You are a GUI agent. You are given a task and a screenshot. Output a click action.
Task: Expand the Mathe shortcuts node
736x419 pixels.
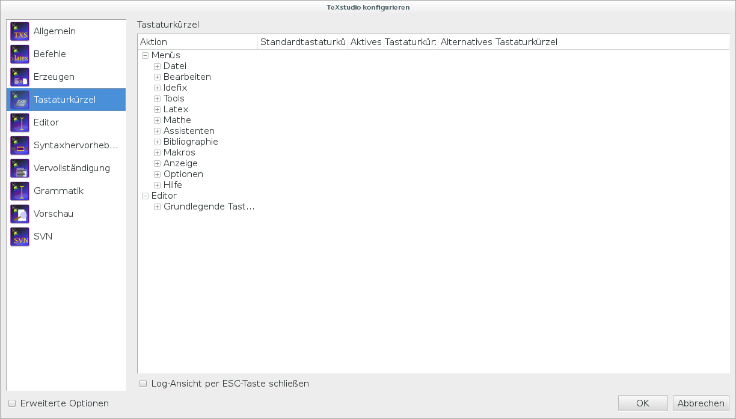tap(157, 120)
